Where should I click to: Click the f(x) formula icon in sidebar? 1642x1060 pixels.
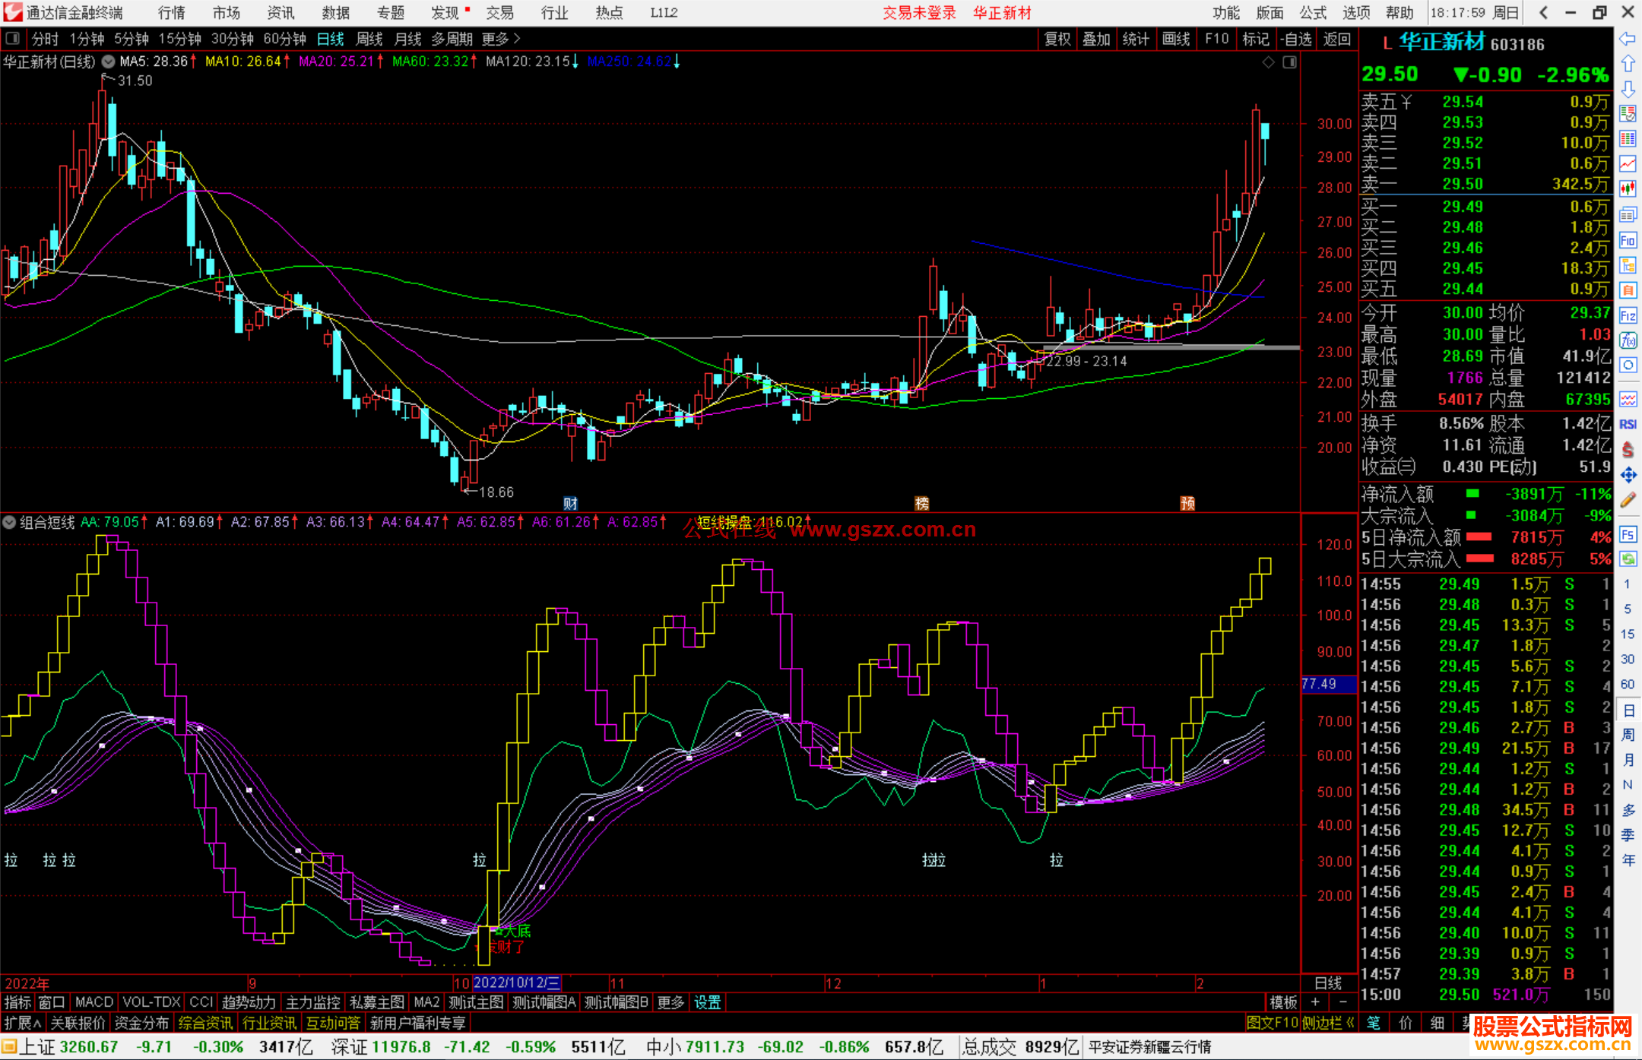coord(1628,340)
